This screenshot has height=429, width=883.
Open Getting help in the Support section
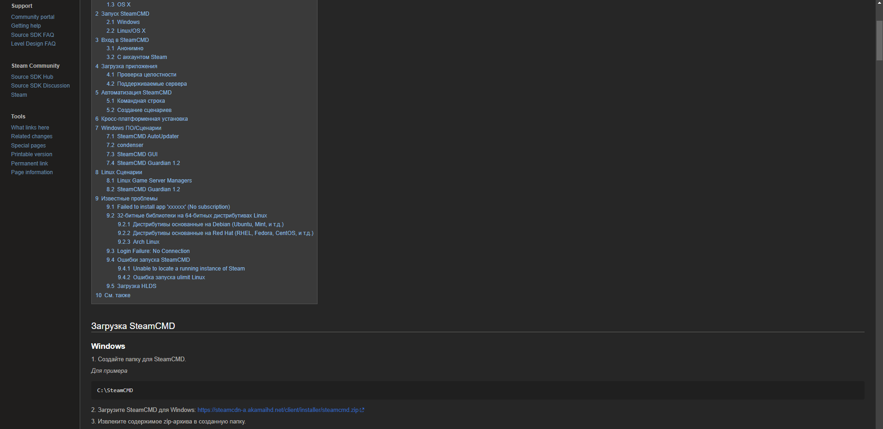pos(26,26)
